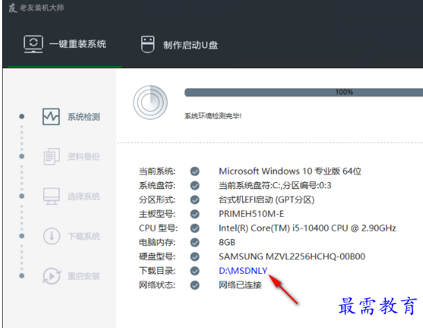
Task: Select the SAMSUNG MZVL2256HCHQ-00B00 disk value
Action: (292, 256)
